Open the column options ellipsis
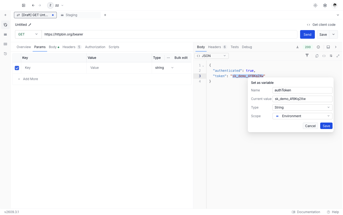 168,58
